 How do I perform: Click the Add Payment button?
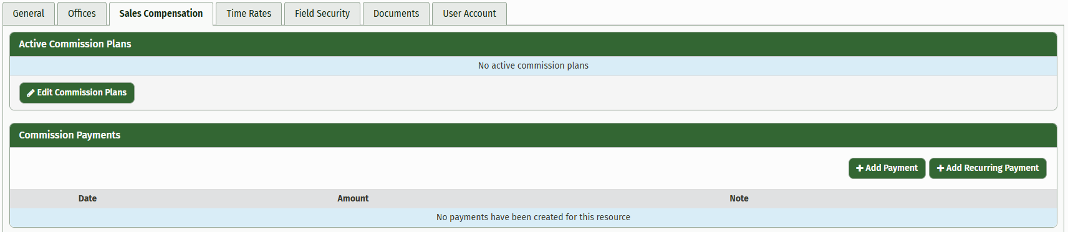[887, 168]
